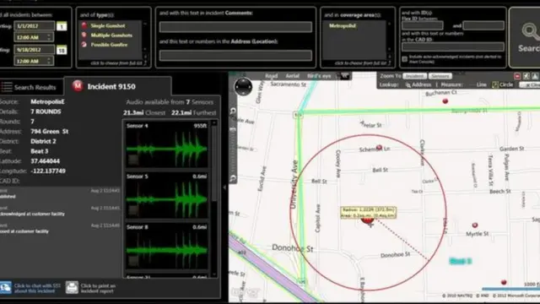Toggle include auto-acknowledged incidents checkbox
Image resolution: width=540 pixels, height=304 pixels.
pos(405,59)
